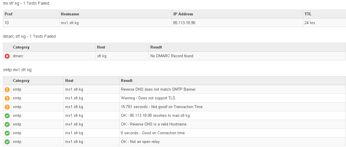Click the sfr.kg host cell in dmarc table

click(x=102, y=56)
